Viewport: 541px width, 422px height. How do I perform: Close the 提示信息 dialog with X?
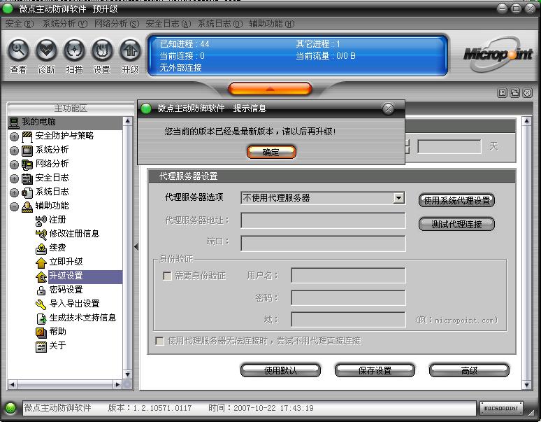[x=388, y=108]
